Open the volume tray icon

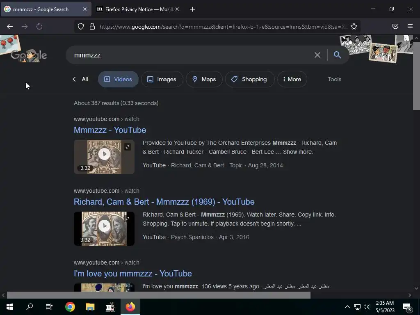click(367, 307)
